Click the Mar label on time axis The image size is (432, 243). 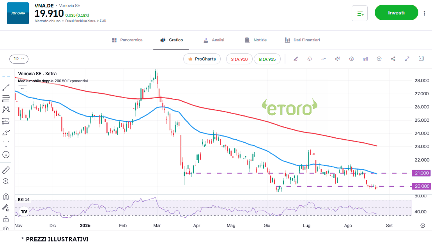click(157, 225)
